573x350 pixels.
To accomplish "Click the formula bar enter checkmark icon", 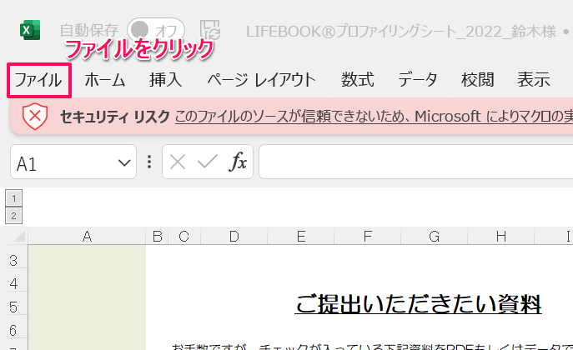I will [207, 162].
